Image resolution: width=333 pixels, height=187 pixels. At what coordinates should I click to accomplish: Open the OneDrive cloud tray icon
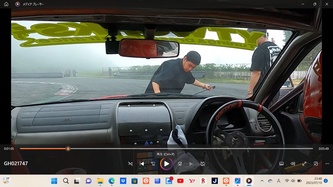(270, 181)
